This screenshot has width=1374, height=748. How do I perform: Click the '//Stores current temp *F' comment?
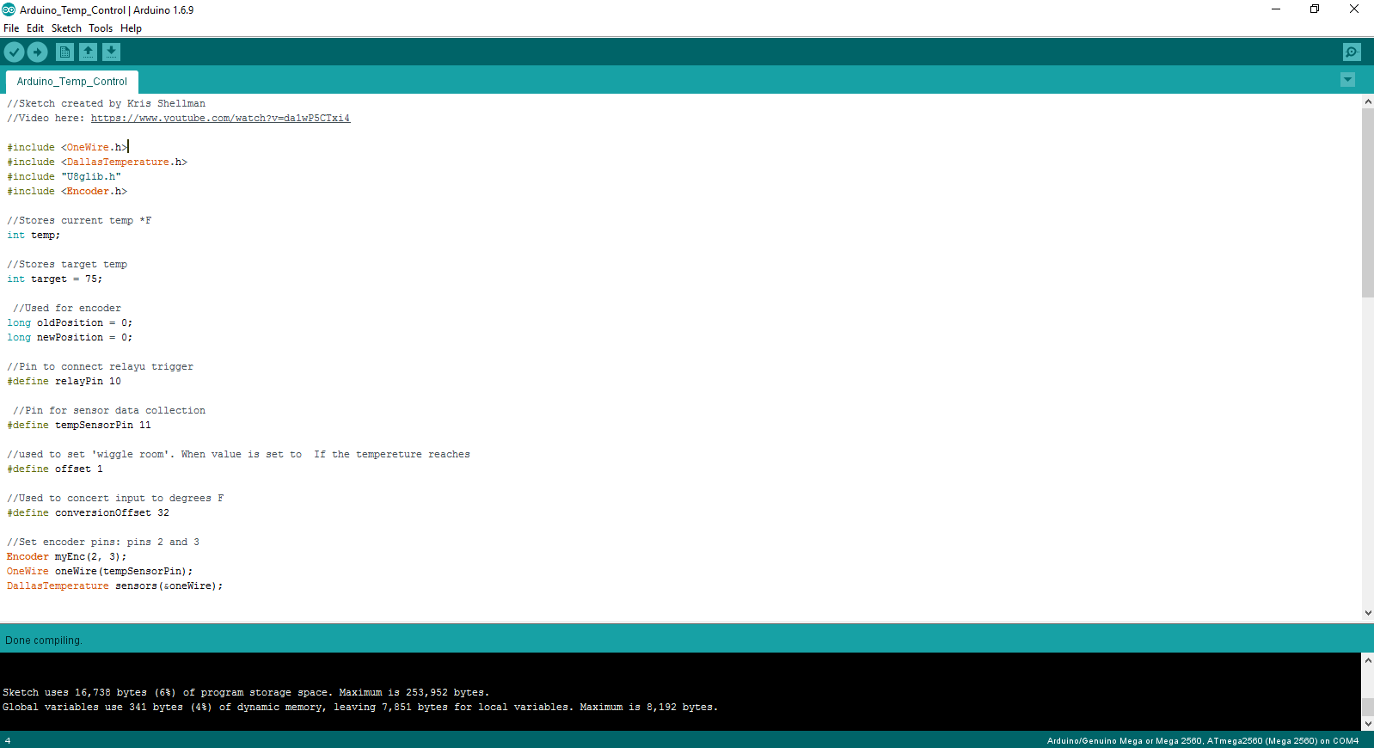79,221
